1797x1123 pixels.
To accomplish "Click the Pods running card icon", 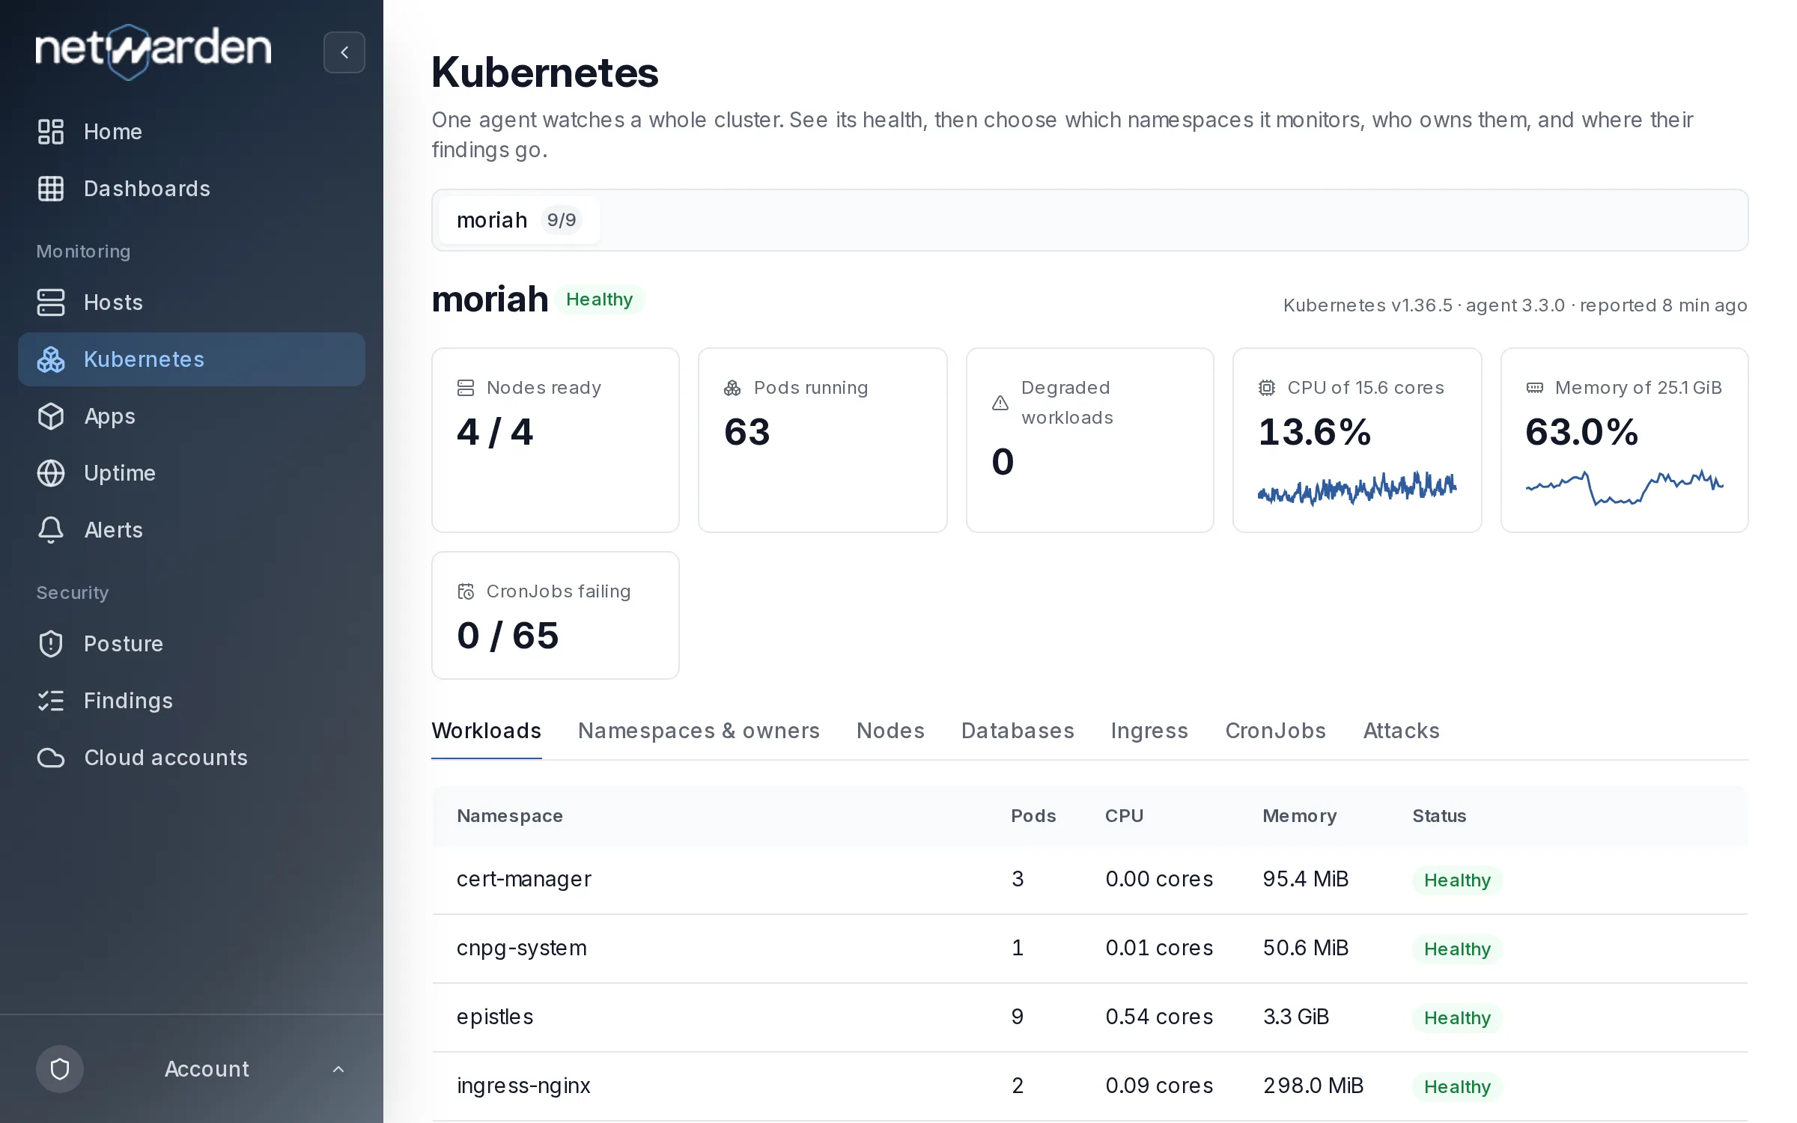I will [x=732, y=388].
